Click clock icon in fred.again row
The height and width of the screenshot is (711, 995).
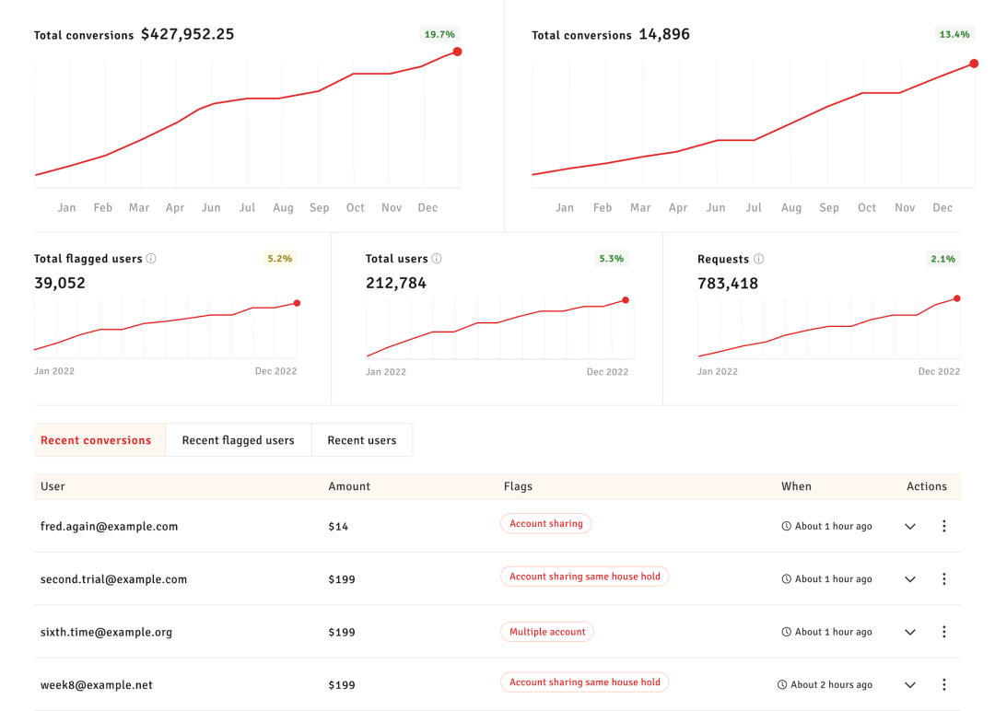[x=786, y=526]
